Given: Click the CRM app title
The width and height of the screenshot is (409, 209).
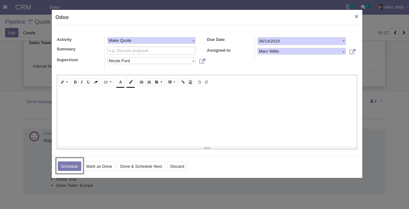Looking at the screenshot, I should tap(23, 7).
